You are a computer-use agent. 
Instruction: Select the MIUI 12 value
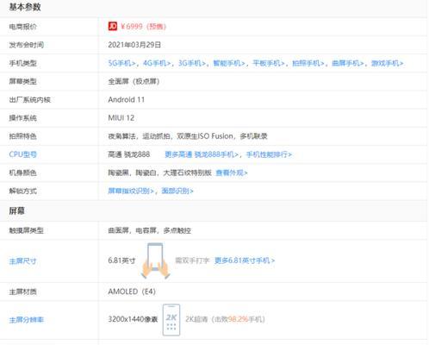[121, 118]
